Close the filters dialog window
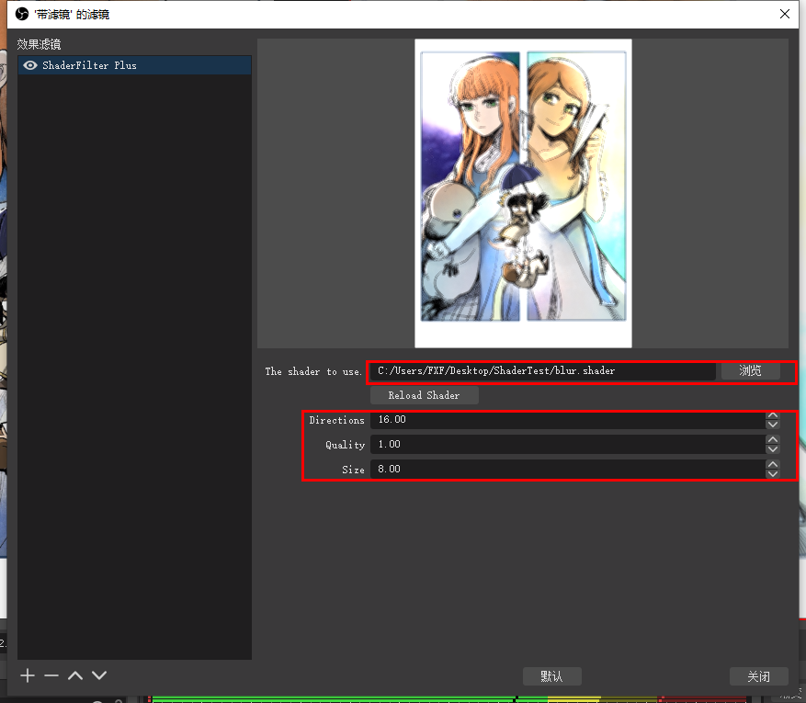The width and height of the screenshot is (806, 703). coord(785,14)
